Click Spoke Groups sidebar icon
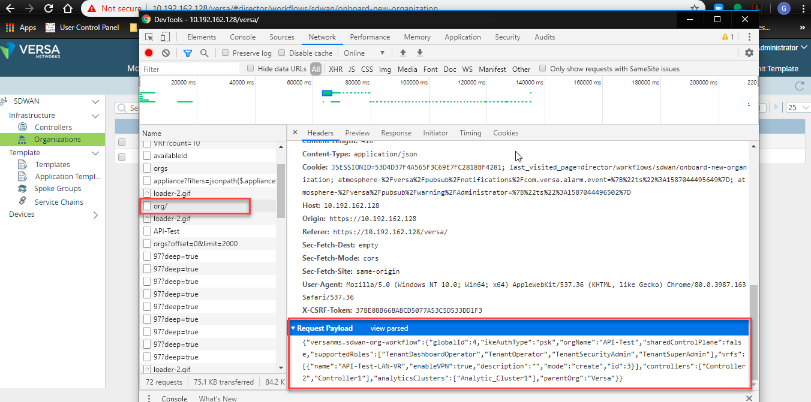 pos(23,188)
